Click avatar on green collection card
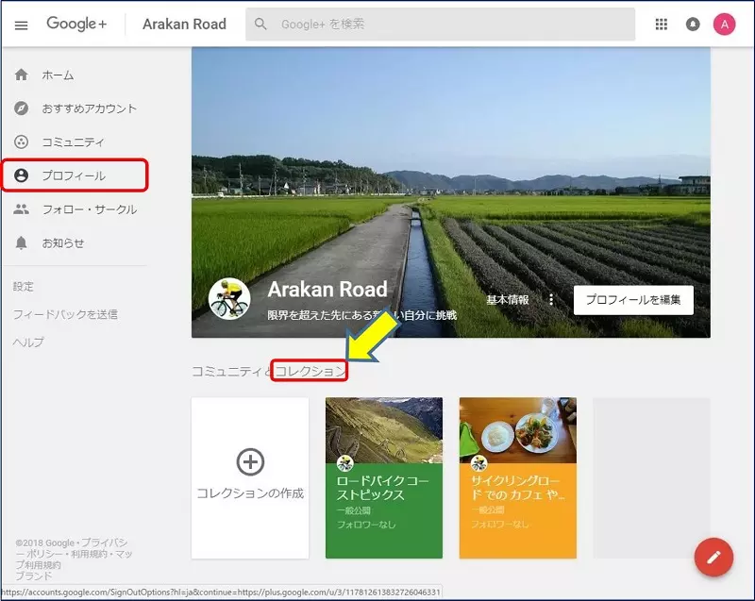Viewport: 755px width, 601px height. pyautogui.click(x=344, y=463)
